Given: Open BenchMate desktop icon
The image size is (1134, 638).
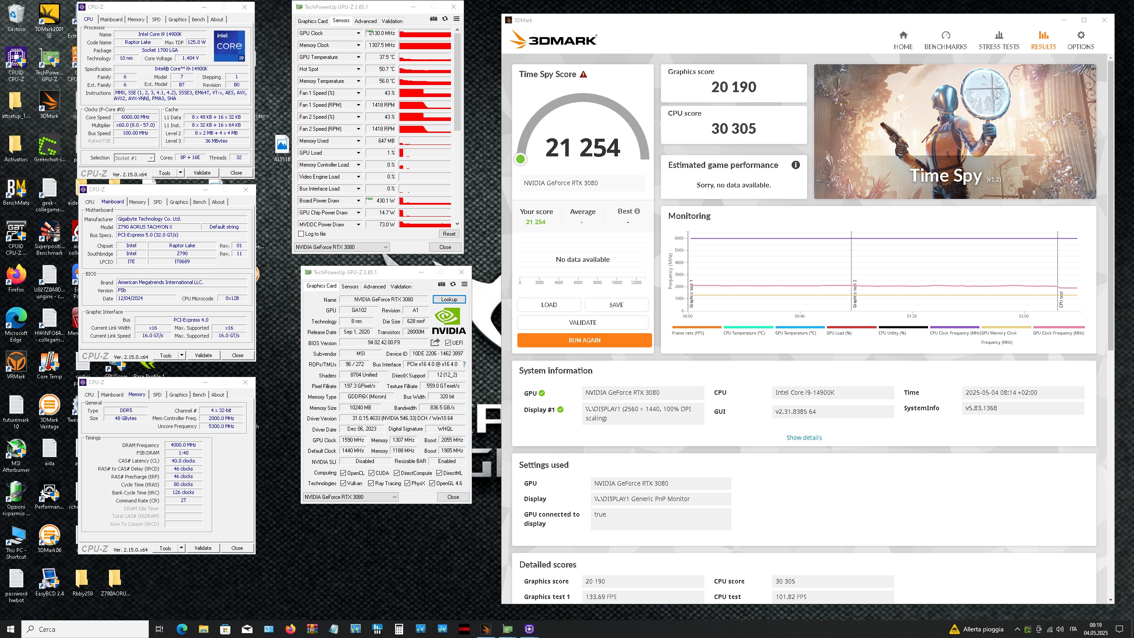Looking at the screenshot, I should (16, 192).
